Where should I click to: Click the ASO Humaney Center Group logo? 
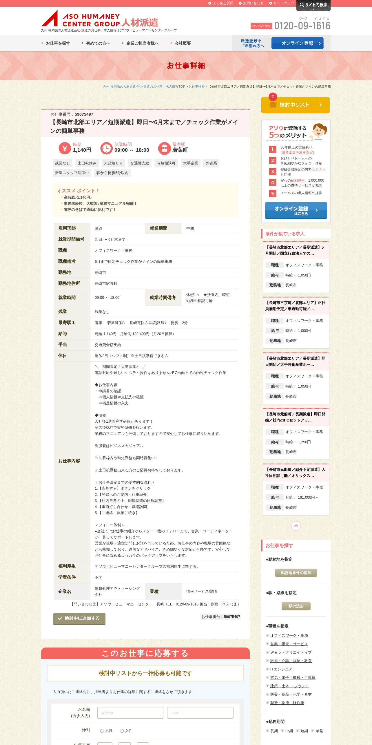(100, 19)
